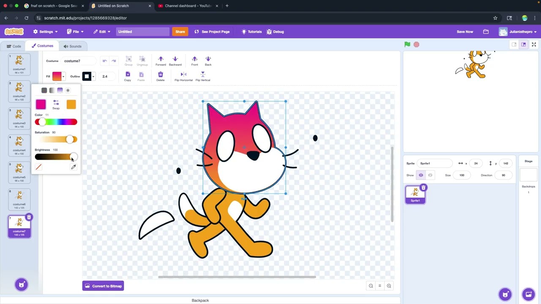
Task: Expand the Edit menu
Action: point(102,32)
